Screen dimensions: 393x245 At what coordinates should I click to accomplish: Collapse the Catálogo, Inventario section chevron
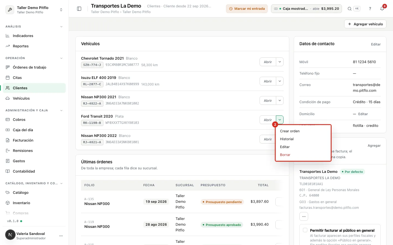[61, 183]
